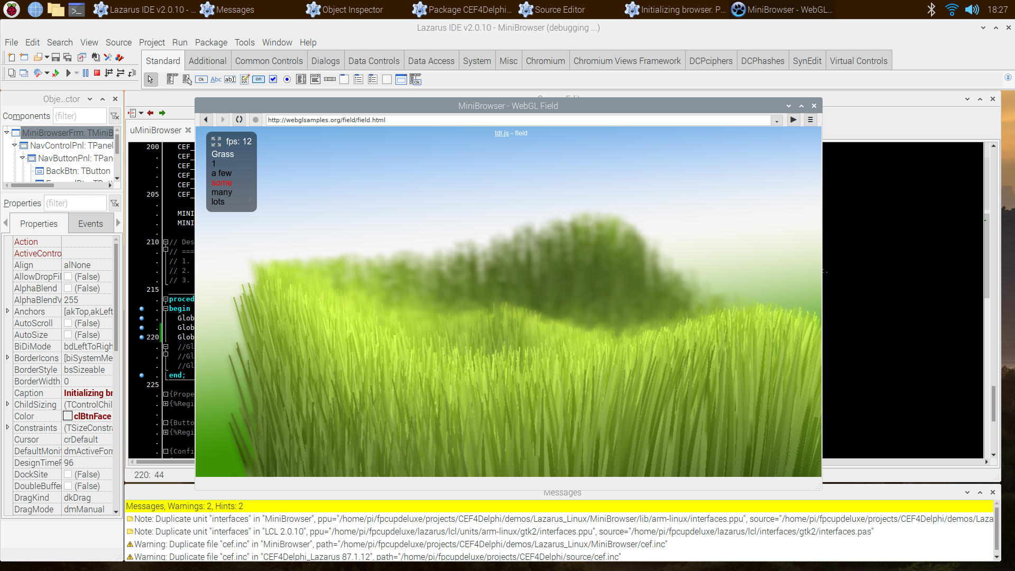Image resolution: width=1015 pixels, height=571 pixels.
Task: Pick TMainMenu component from palette
Action: click(x=172, y=79)
